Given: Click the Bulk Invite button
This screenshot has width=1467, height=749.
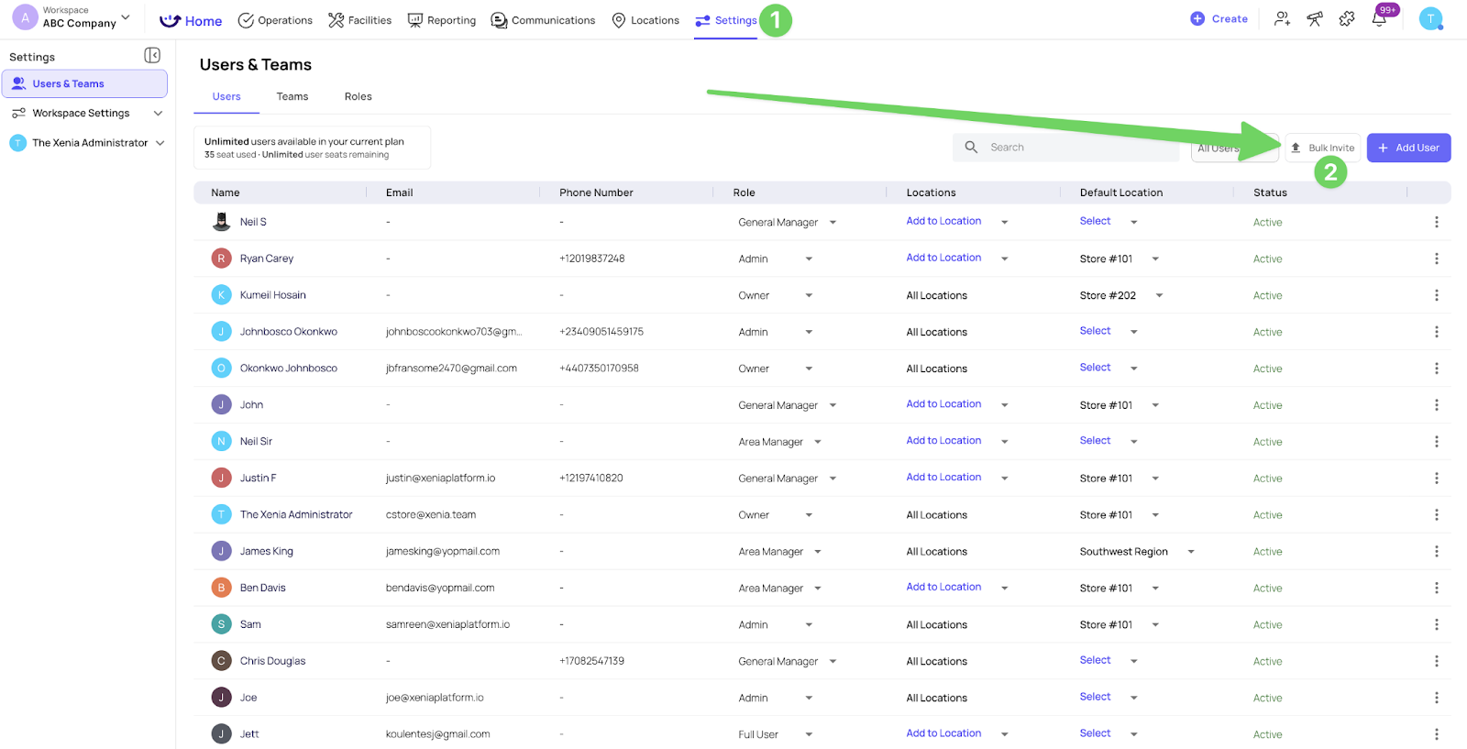Looking at the screenshot, I should [x=1322, y=148].
